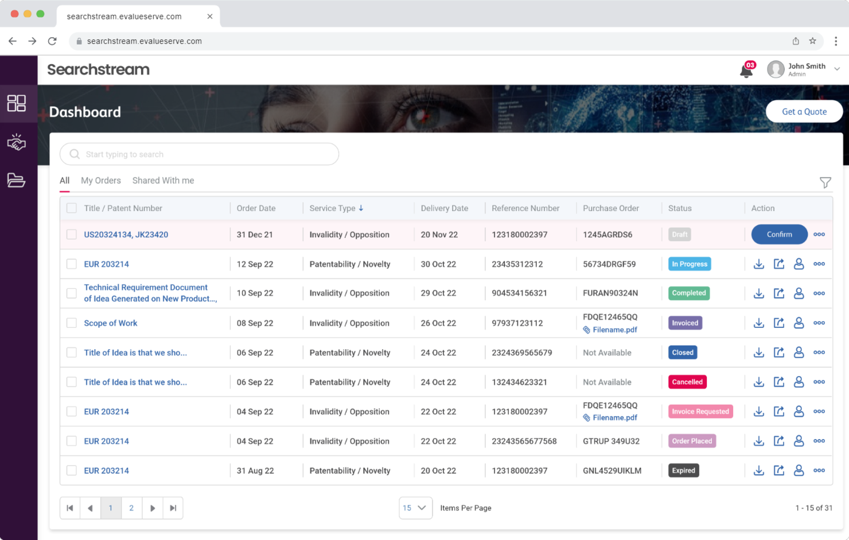Image resolution: width=849 pixels, height=540 pixels.
Task: Check the Scope of Work row checkbox
Action: 72,323
